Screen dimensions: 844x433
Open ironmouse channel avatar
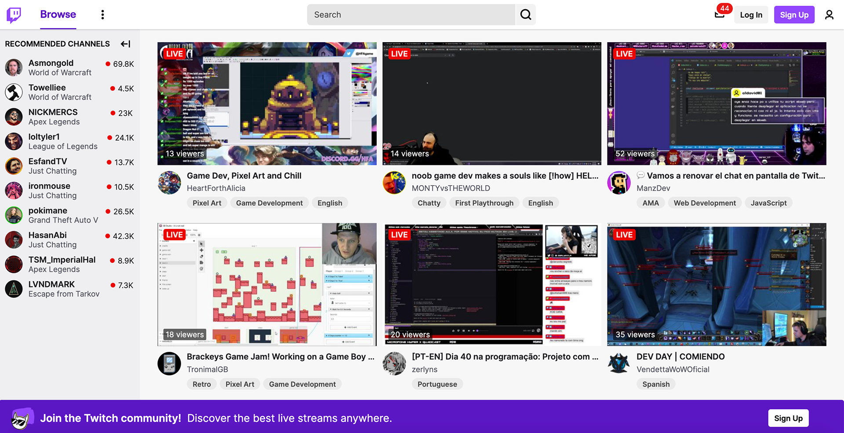pyautogui.click(x=14, y=190)
